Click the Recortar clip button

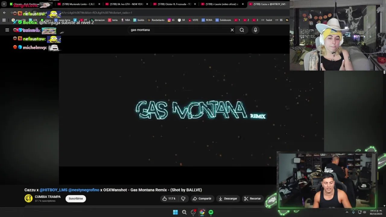pyautogui.click(x=253, y=199)
